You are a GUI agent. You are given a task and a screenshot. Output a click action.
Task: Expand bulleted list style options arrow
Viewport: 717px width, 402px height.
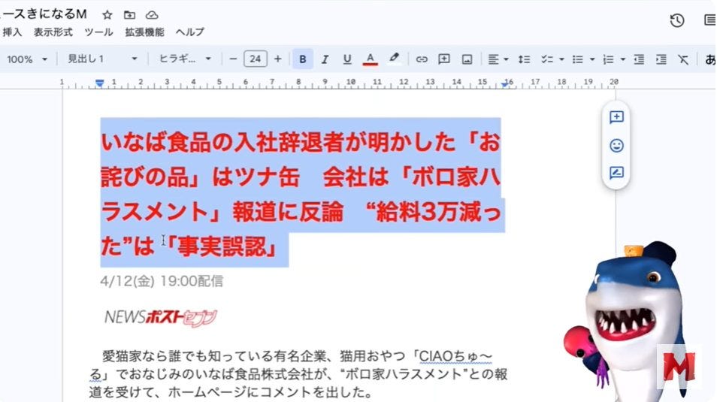click(x=592, y=59)
